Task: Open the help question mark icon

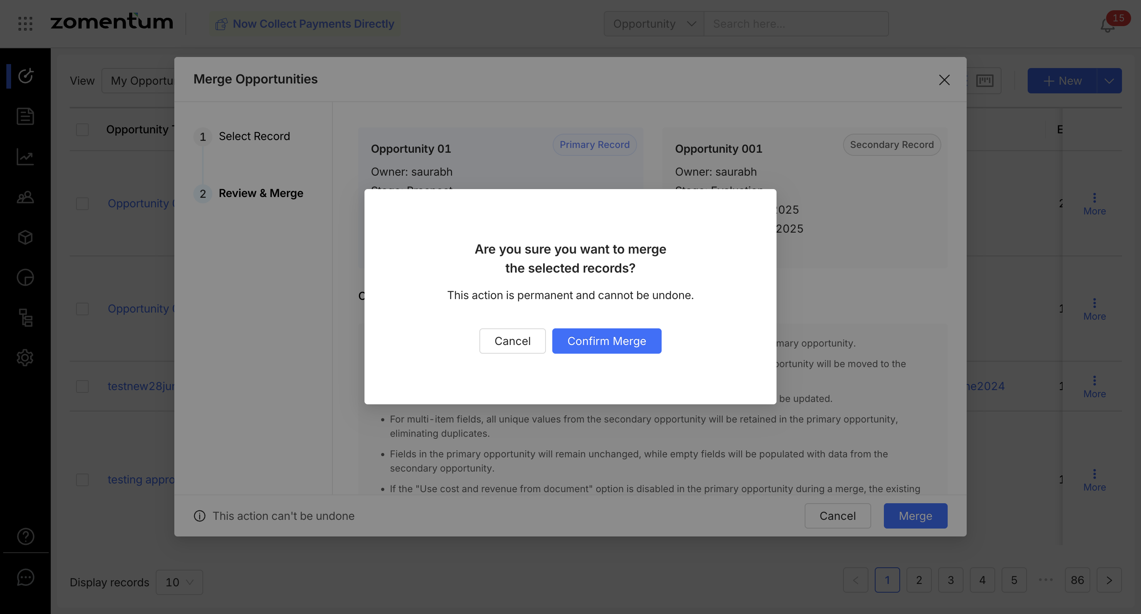Action: 25,536
